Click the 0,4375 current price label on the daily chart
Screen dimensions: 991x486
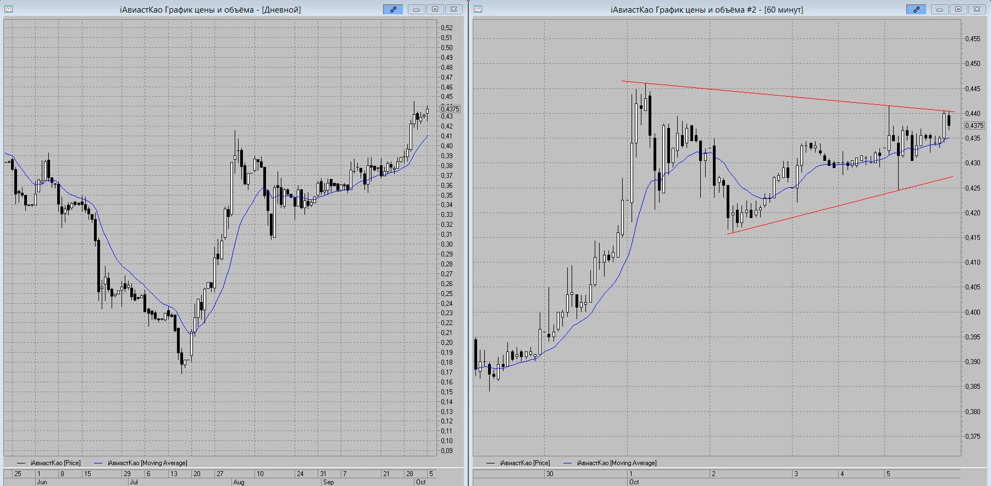pyautogui.click(x=450, y=109)
